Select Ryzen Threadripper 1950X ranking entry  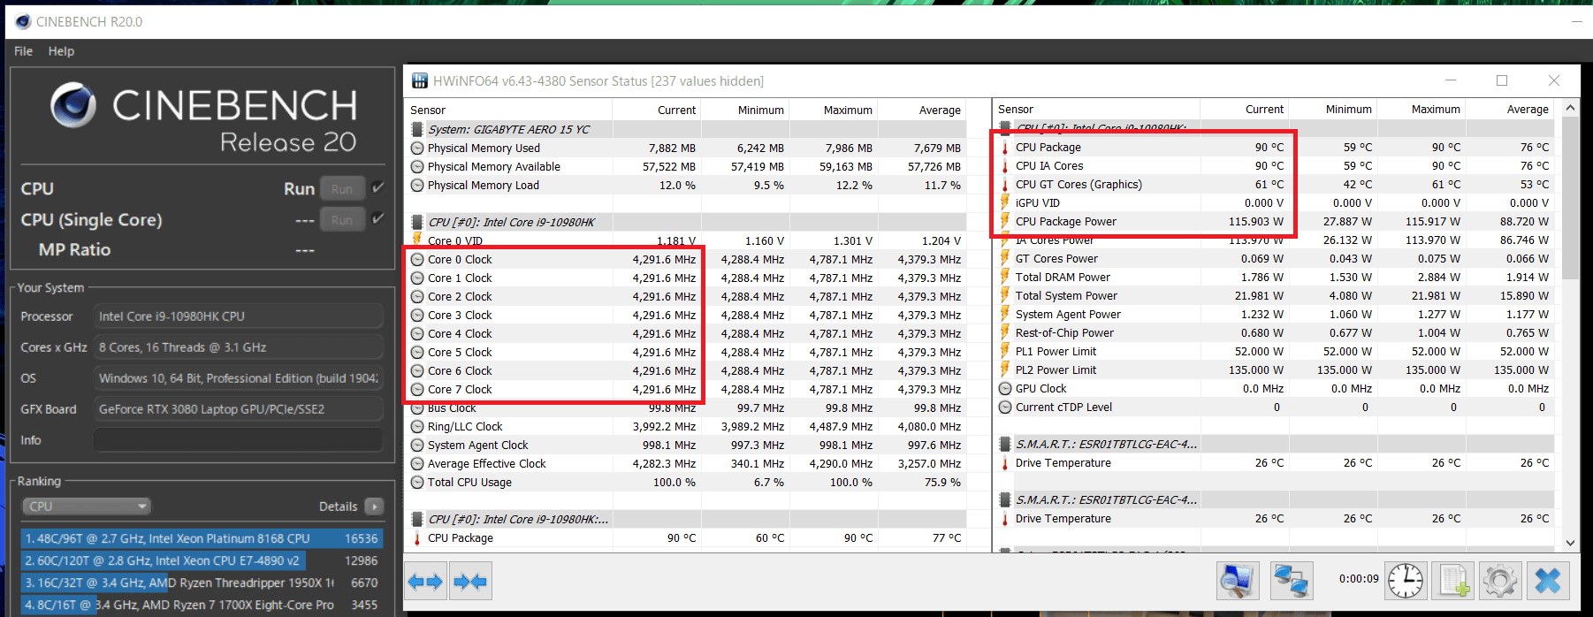pos(202,583)
